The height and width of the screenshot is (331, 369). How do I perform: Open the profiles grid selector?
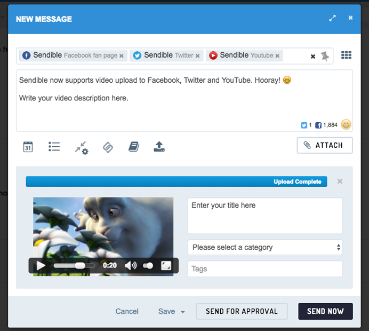coord(346,55)
